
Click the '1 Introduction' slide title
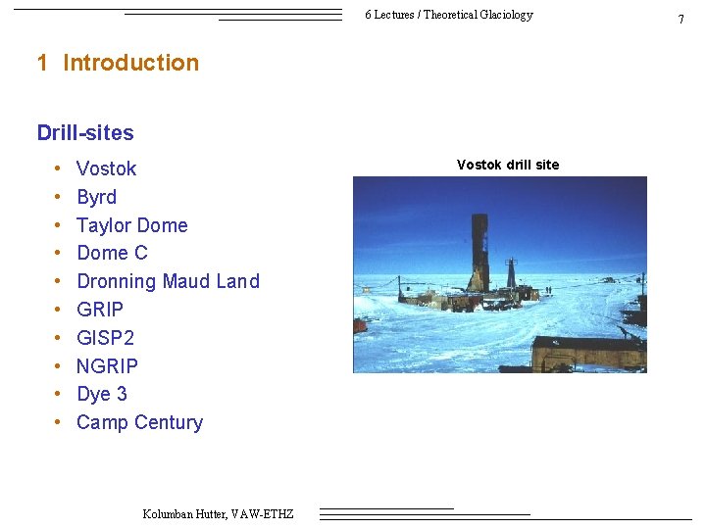click(x=118, y=63)
